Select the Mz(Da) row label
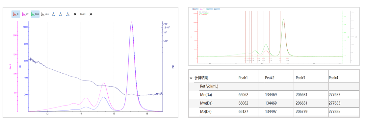 coord(206,111)
